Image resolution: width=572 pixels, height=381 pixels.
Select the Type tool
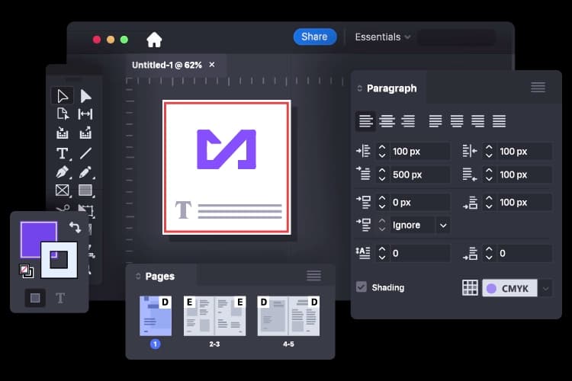click(63, 153)
